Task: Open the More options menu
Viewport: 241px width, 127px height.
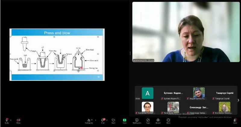Action: tap(168, 121)
